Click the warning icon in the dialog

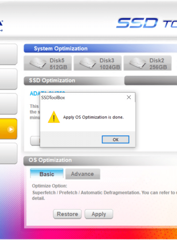(x=54, y=117)
